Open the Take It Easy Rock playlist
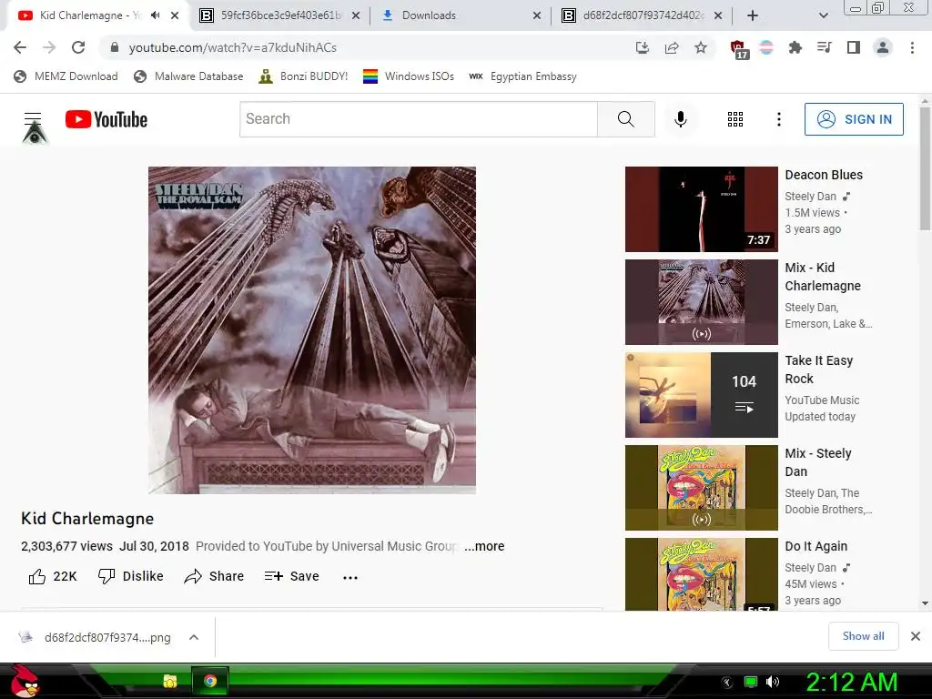This screenshot has width=932, height=699. 702,395
